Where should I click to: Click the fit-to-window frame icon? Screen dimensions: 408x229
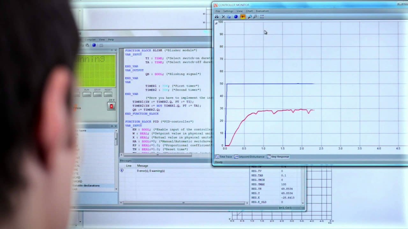[x=262, y=17]
